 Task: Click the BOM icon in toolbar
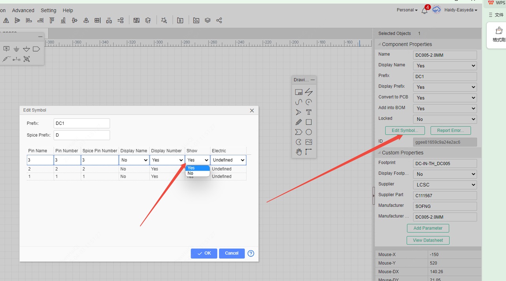[180, 21]
